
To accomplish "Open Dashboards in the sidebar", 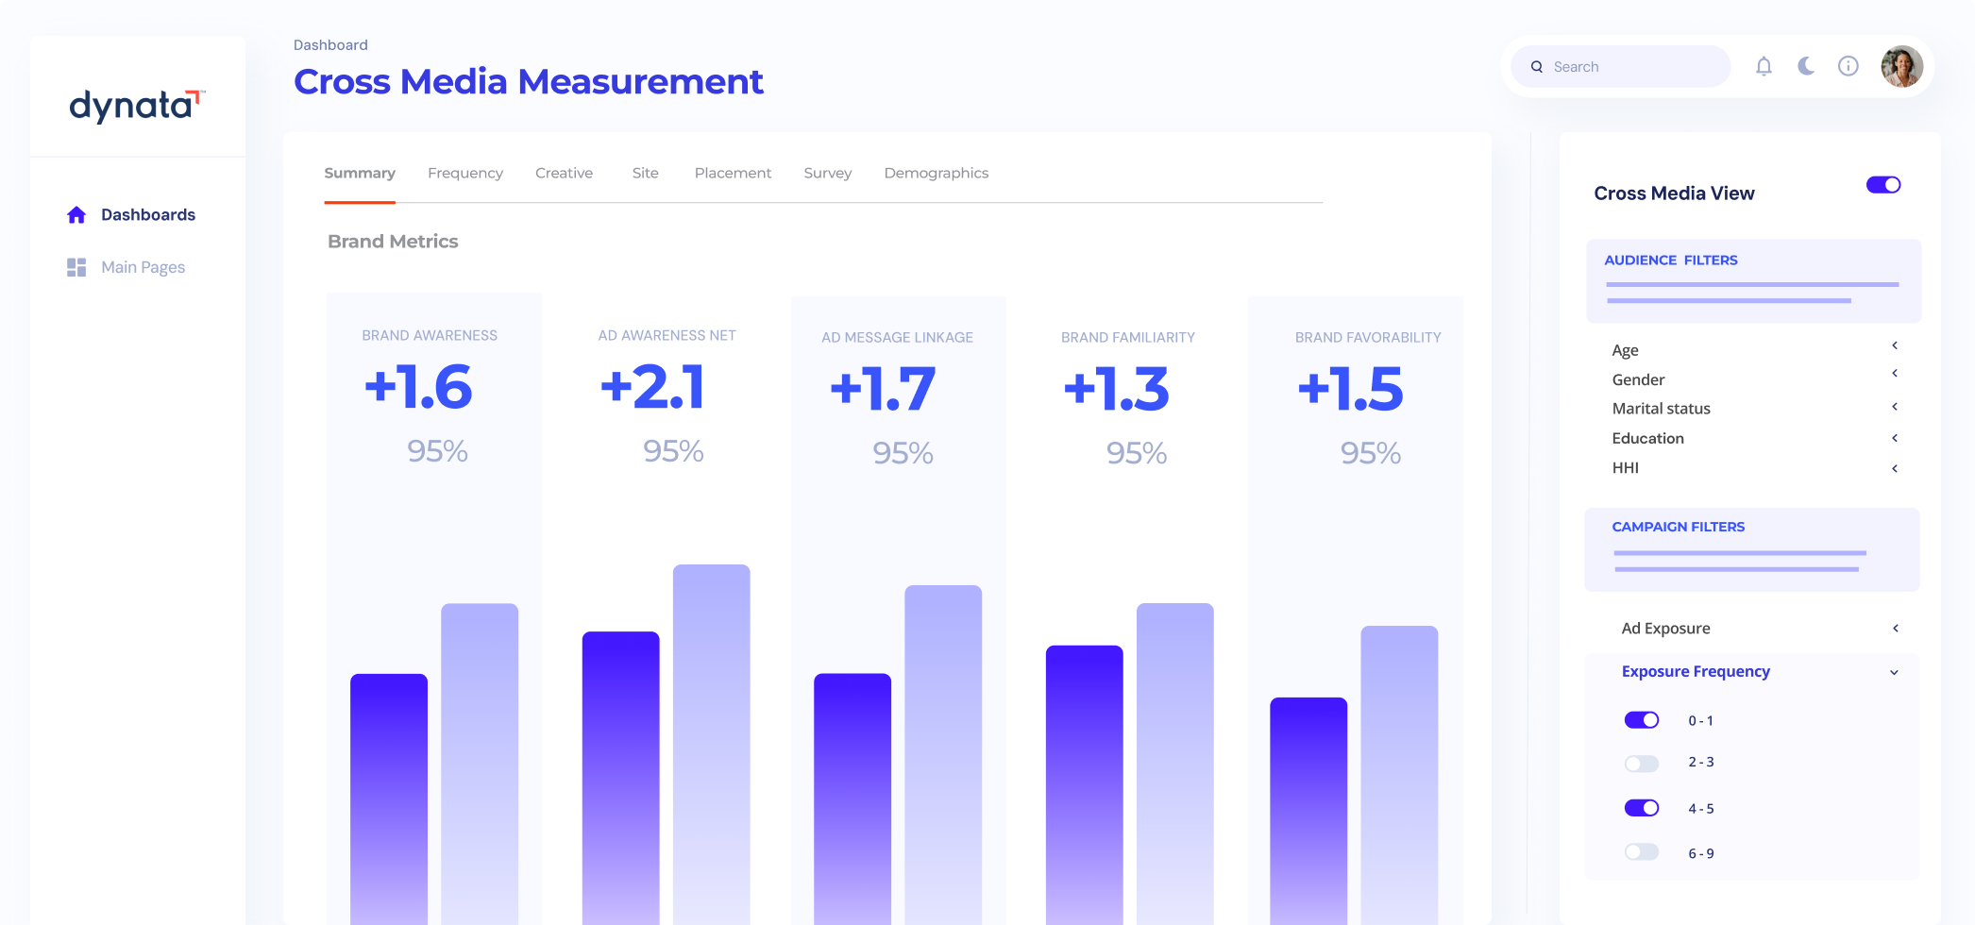I will [x=148, y=215].
